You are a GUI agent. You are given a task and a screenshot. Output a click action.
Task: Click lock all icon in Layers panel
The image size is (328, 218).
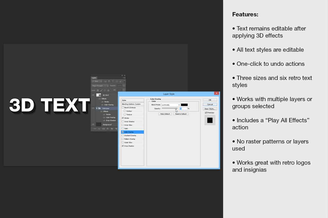tap(108, 90)
